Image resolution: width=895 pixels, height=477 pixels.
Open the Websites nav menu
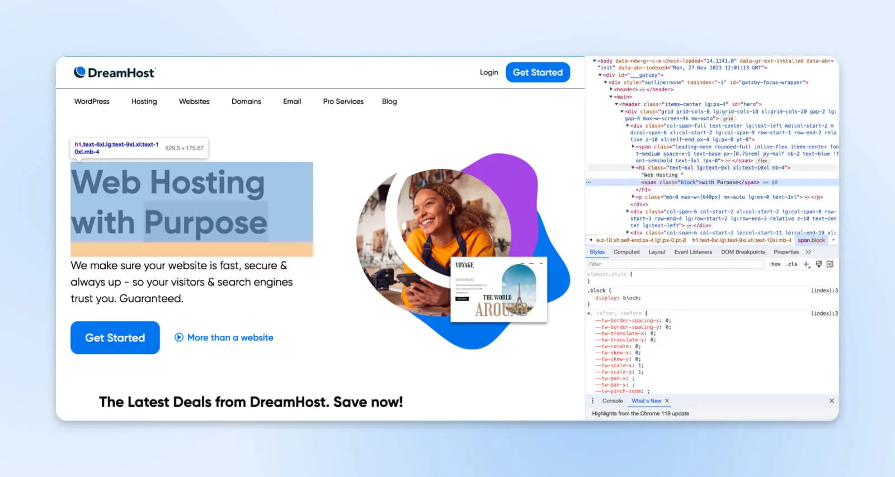tap(194, 101)
